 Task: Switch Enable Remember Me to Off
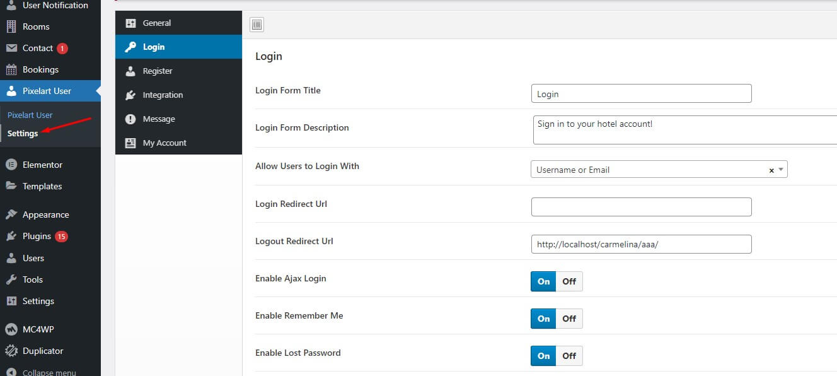(x=569, y=319)
